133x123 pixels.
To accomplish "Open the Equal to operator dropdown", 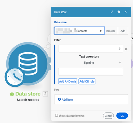I will click(x=90, y=63).
